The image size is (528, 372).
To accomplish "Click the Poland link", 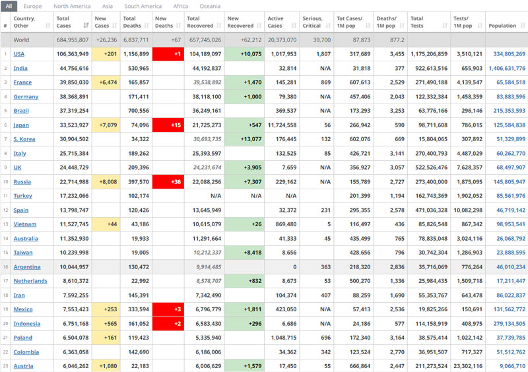I will pos(23,338).
